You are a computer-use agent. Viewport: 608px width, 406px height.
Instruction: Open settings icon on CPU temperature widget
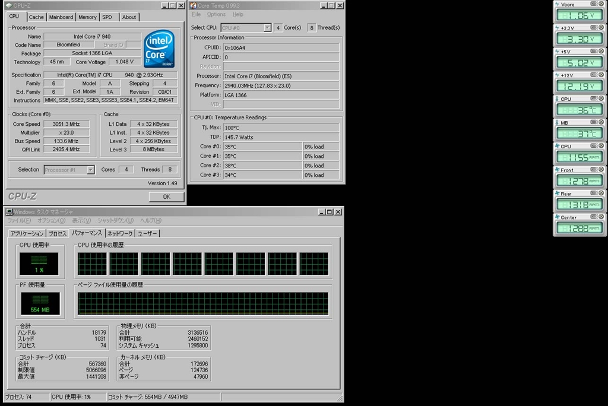594,99
